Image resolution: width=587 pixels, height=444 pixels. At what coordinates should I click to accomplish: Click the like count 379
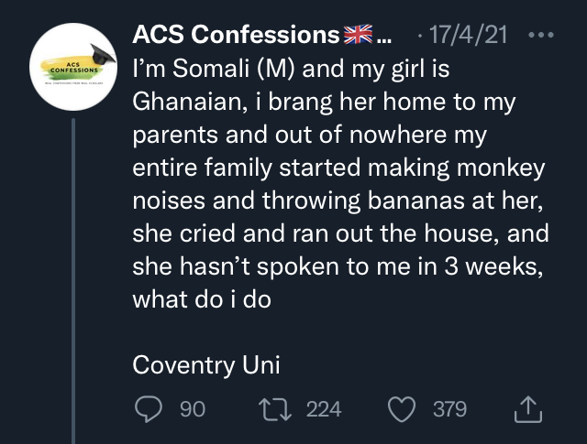click(449, 409)
